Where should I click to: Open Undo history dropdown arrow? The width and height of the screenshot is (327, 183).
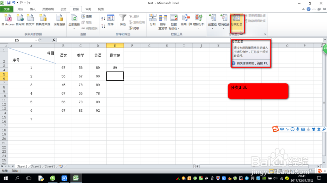[x=17, y=3]
